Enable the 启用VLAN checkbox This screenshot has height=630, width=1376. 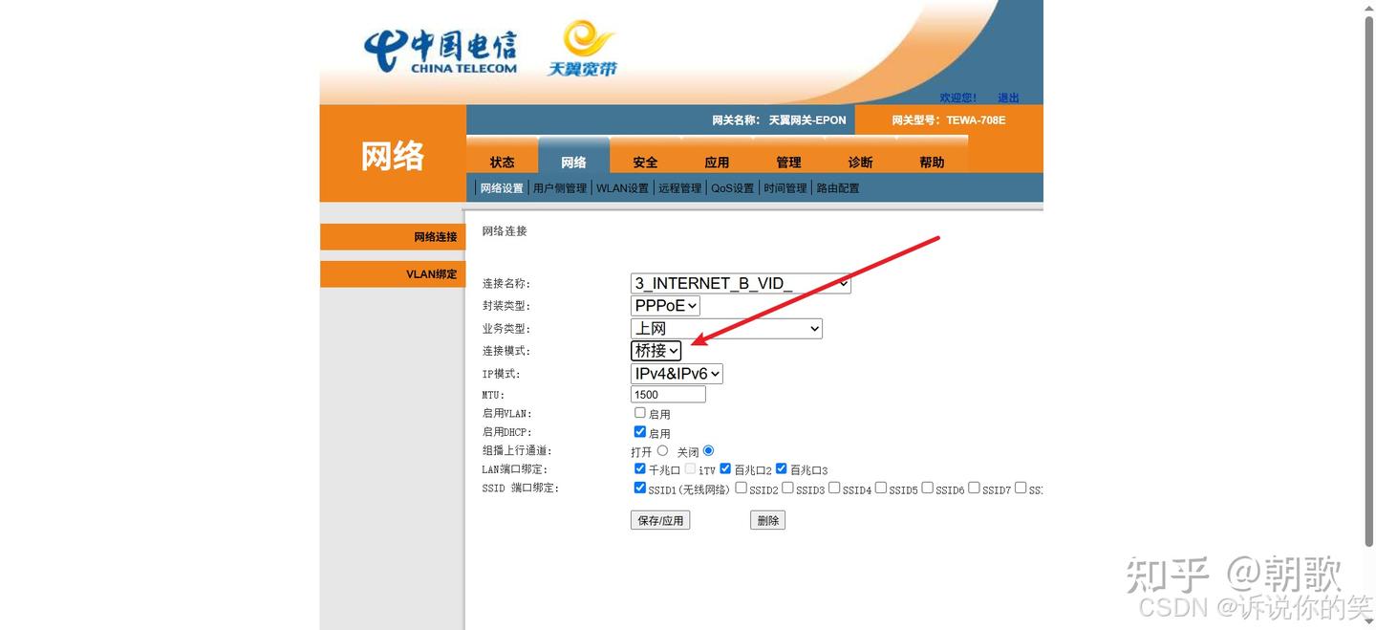[640, 412]
